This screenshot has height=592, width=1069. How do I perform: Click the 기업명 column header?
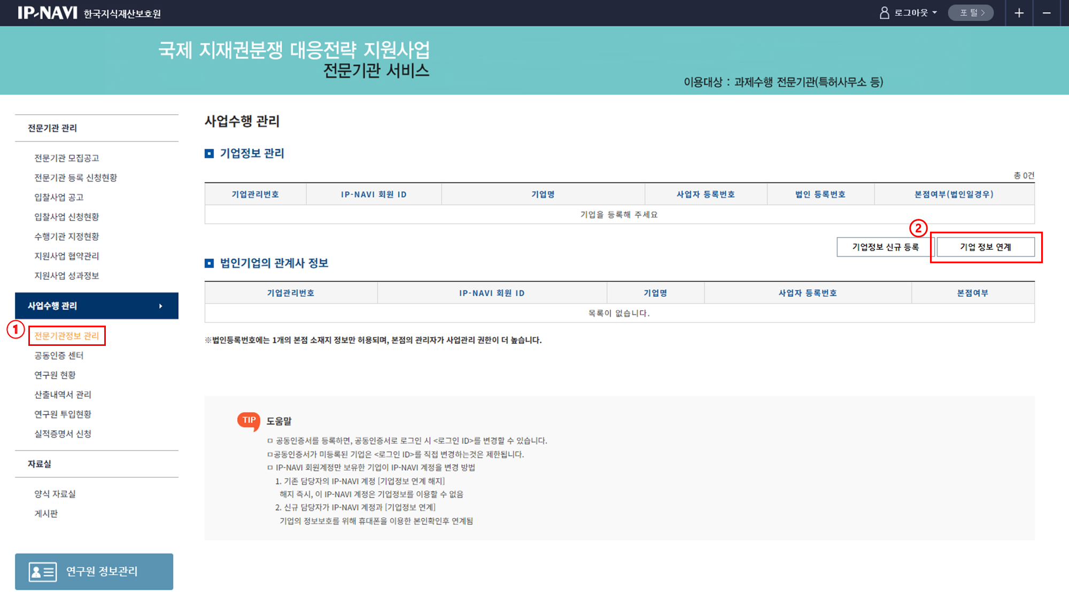click(543, 194)
